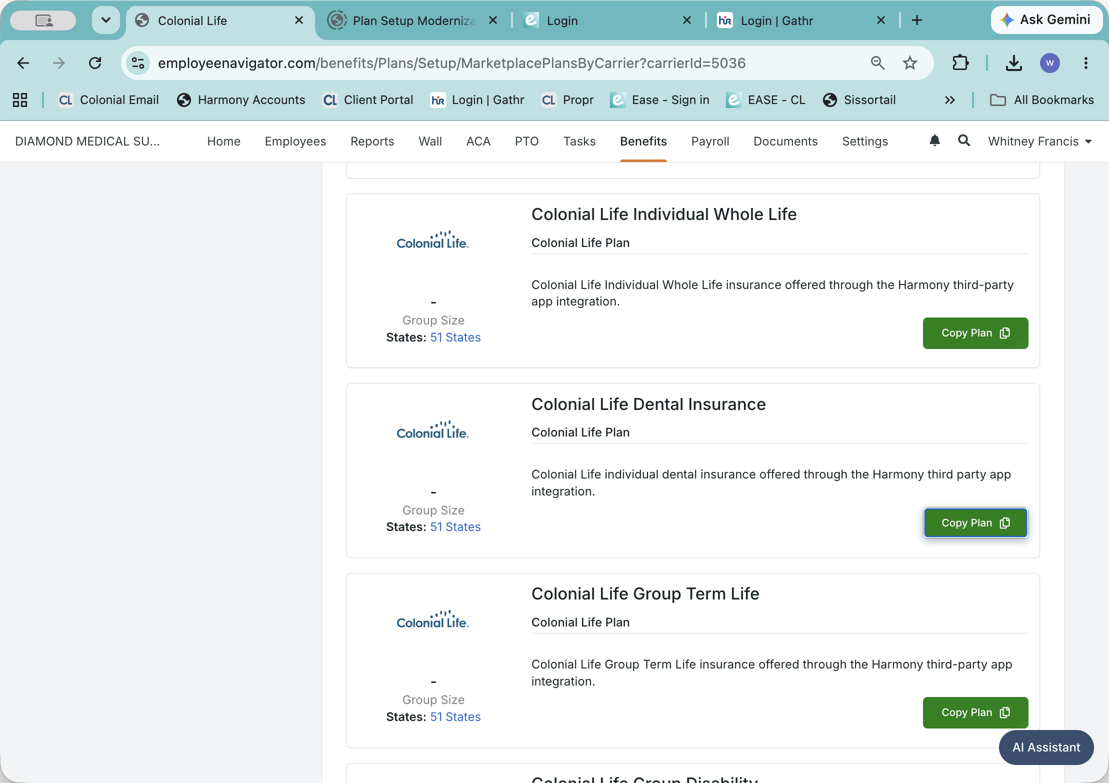Go forward with the forward arrow

59,63
